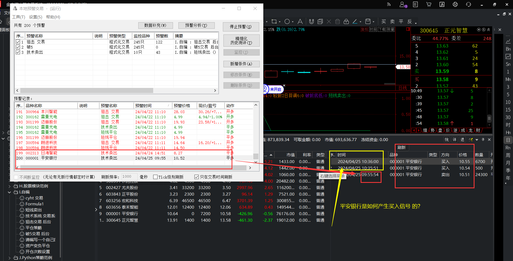Switch to the 势 tab under tick list

point(432,130)
